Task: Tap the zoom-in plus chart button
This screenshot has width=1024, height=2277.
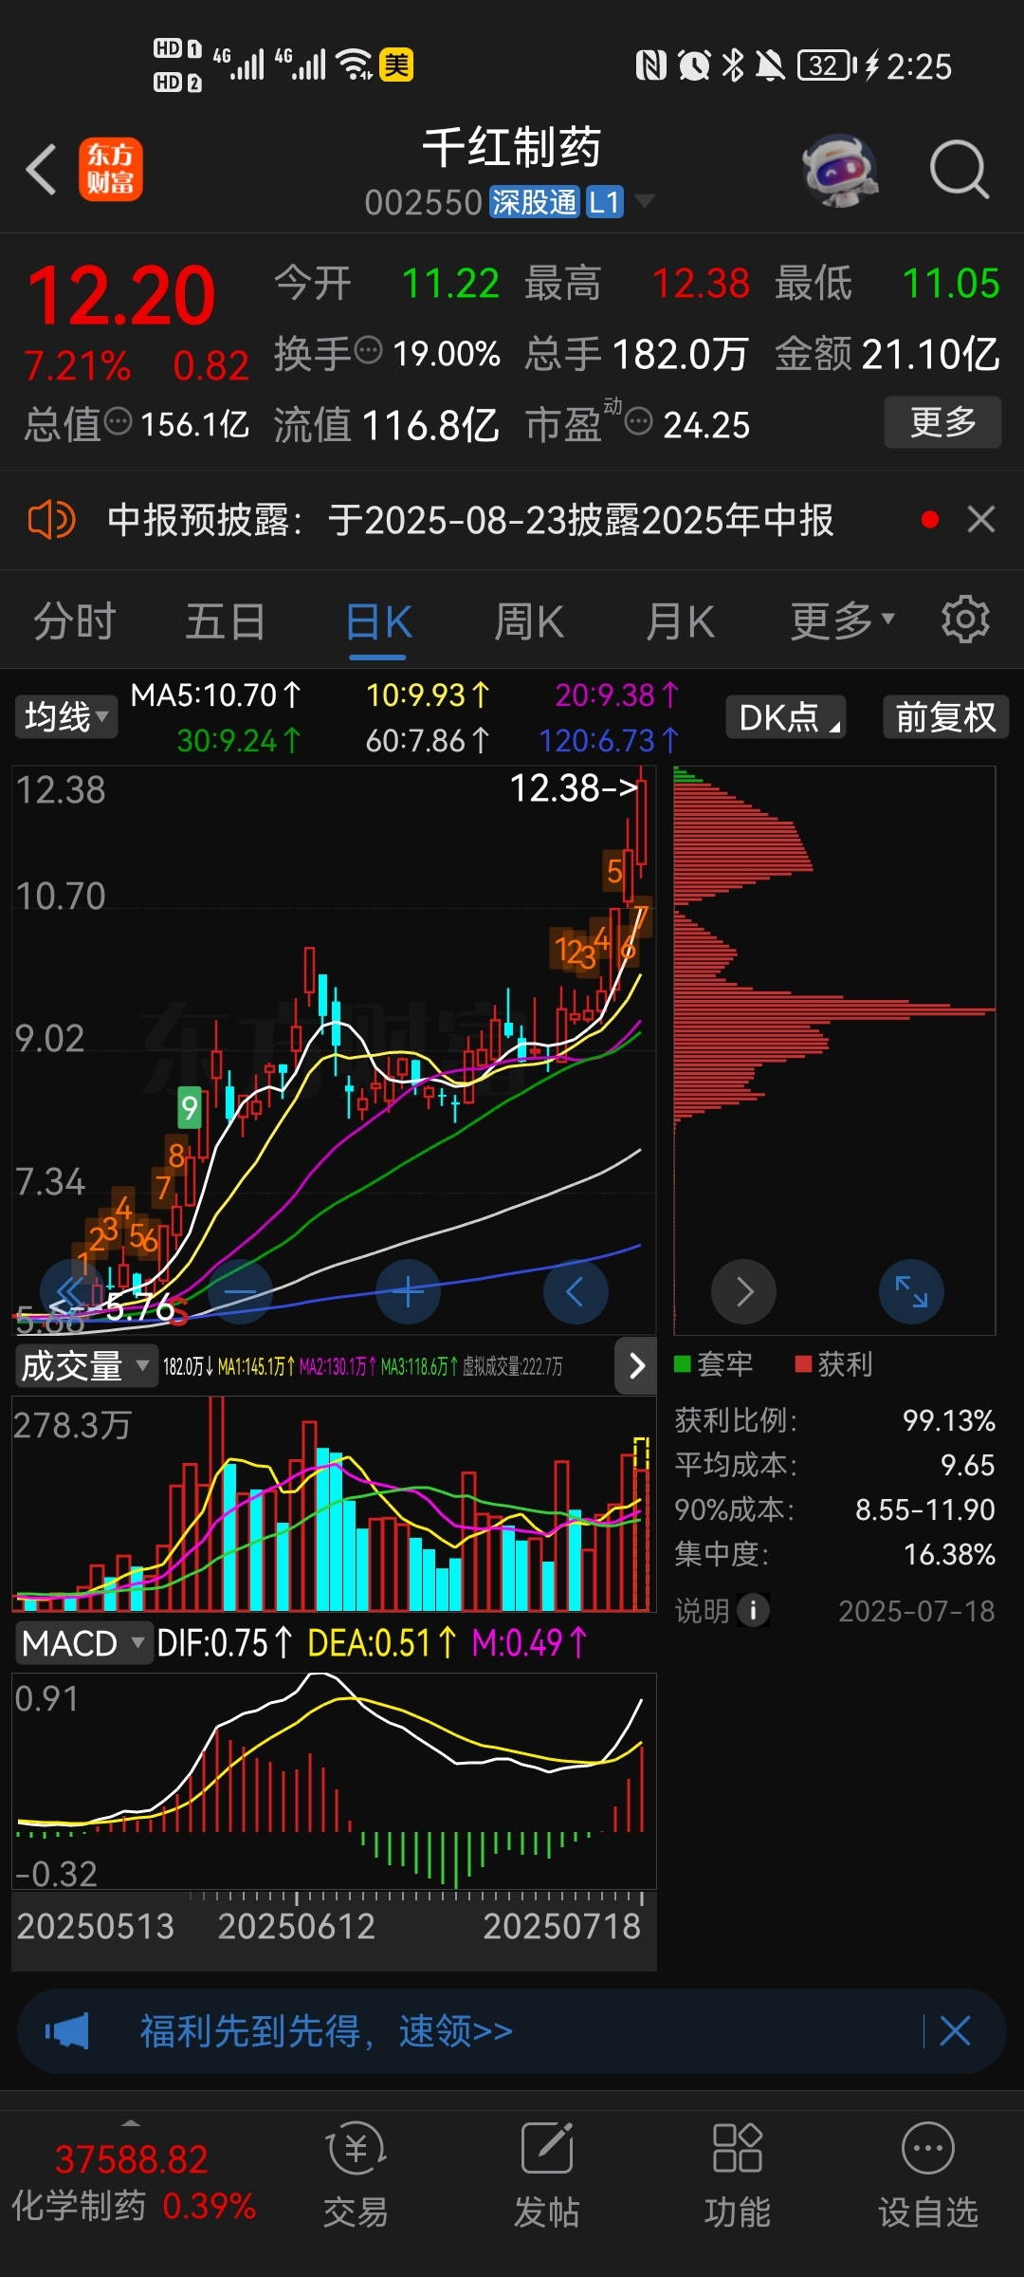Action: click(x=408, y=1291)
